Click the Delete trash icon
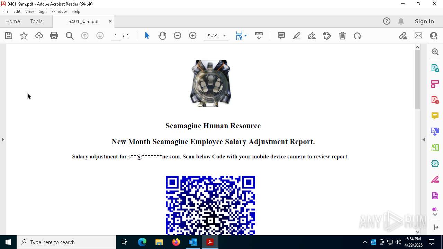The height and width of the screenshot is (249, 443). (342, 36)
